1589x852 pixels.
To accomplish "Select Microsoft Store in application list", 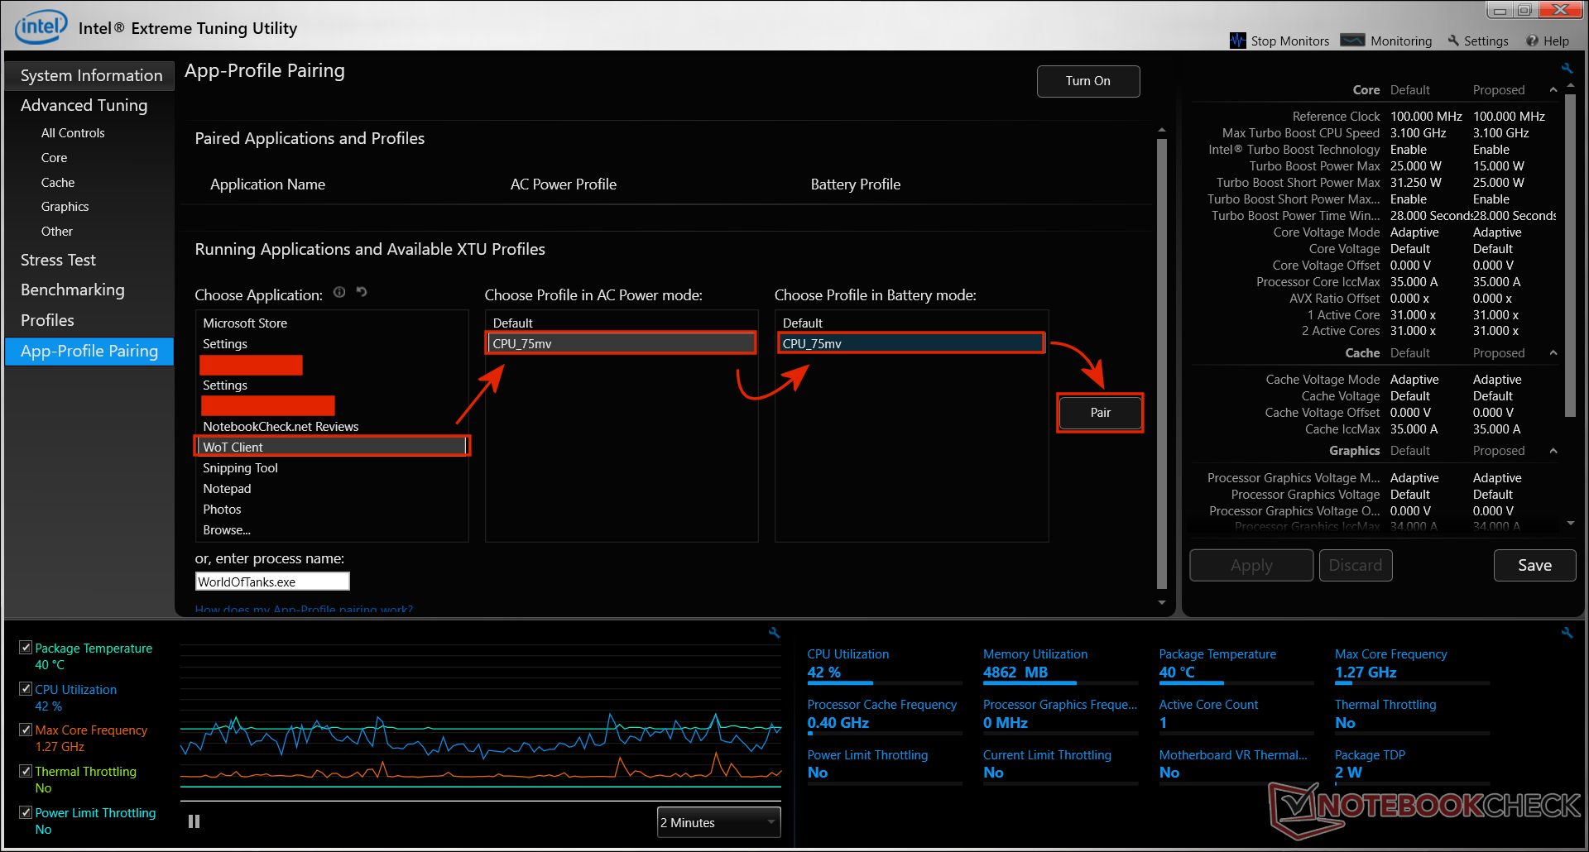I will (x=332, y=323).
